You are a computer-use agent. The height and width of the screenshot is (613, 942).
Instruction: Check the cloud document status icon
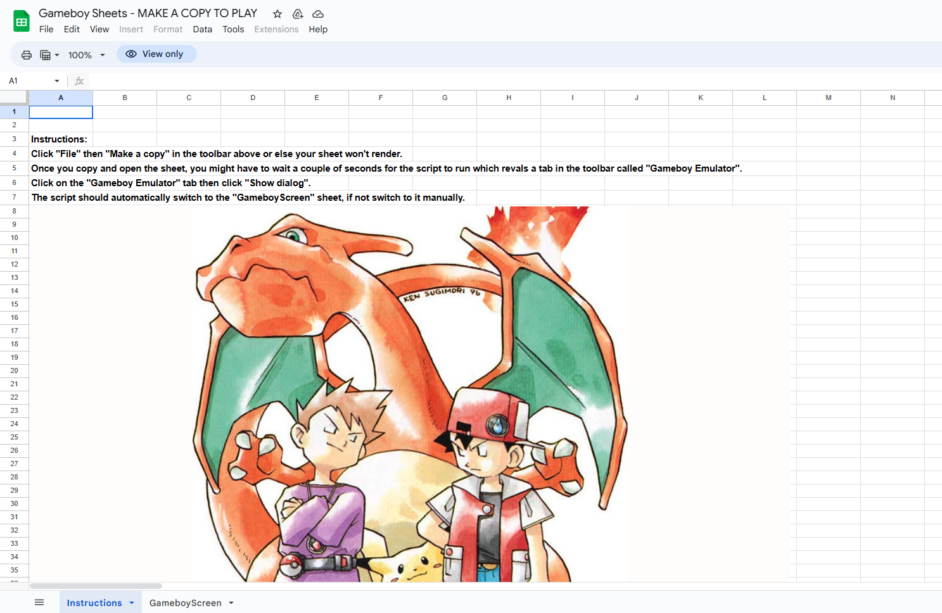(x=318, y=14)
